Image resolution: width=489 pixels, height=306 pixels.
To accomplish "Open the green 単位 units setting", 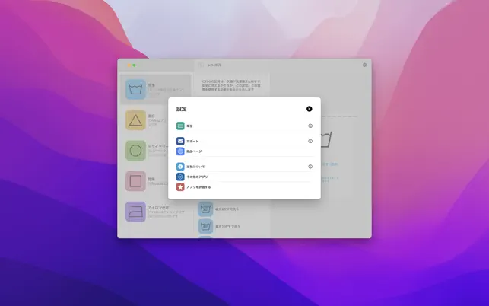I will point(180,126).
